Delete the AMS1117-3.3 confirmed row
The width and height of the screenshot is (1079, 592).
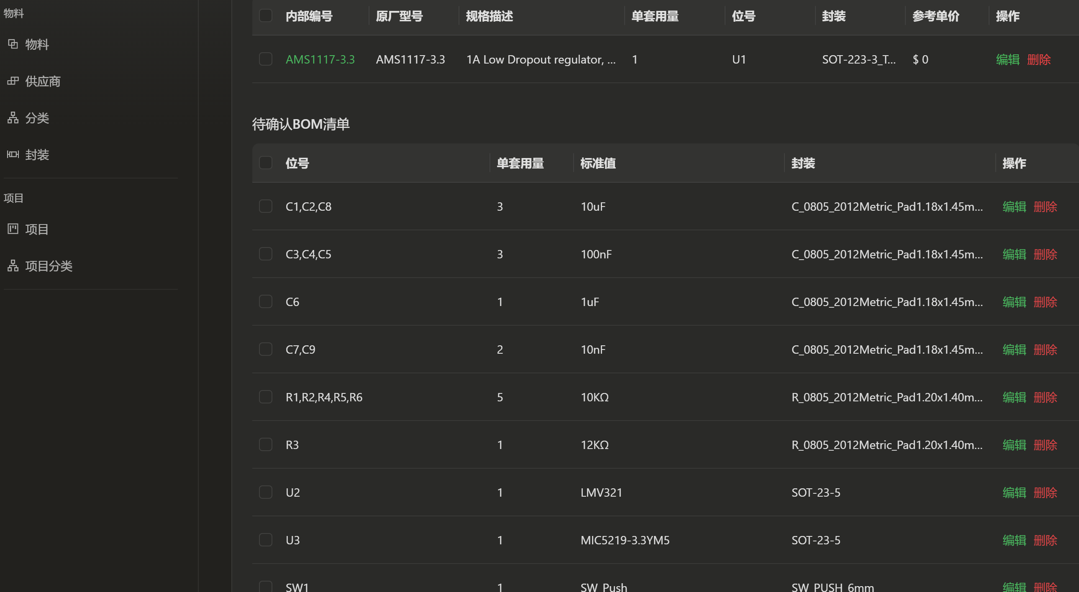(x=1039, y=59)
